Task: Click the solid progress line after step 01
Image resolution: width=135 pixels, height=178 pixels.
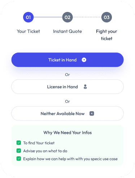Action: pos(48,17)
